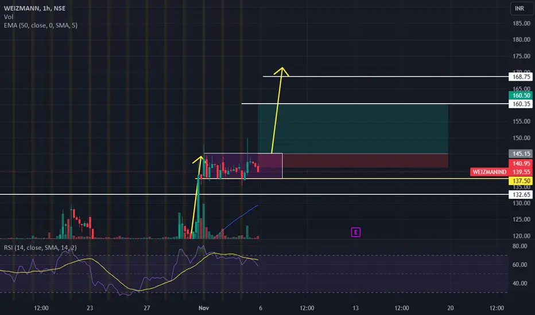Click the 155.00 price axis value
This screenshot has height=315, width=535.
pyautogui.click(x=521, y=121)
